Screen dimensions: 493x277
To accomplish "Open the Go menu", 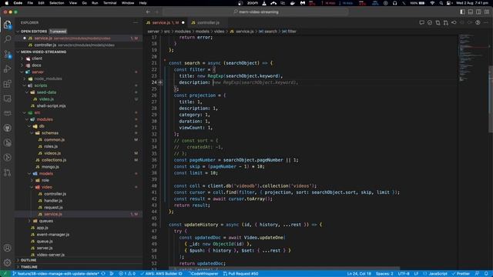I will [x=84, y=3].
